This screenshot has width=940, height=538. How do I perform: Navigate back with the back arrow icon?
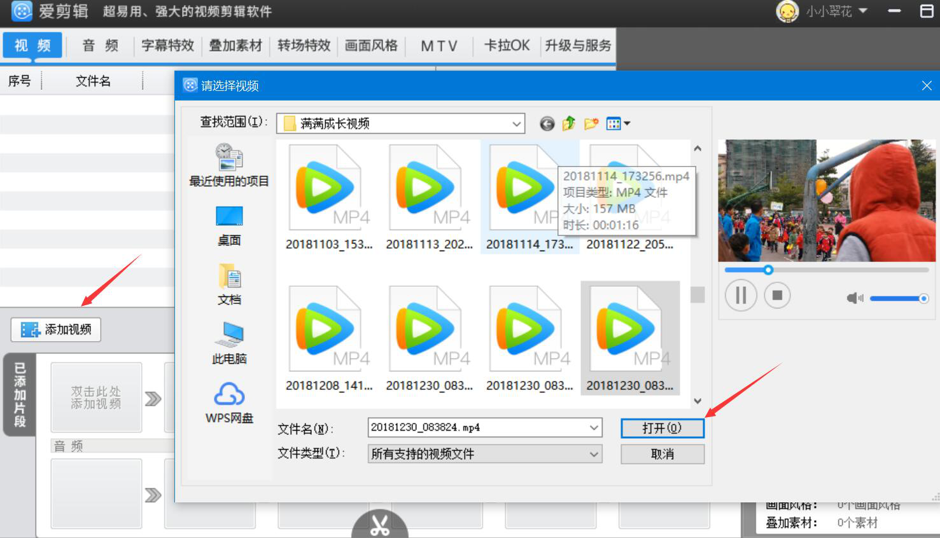click(x=546, y=123)
